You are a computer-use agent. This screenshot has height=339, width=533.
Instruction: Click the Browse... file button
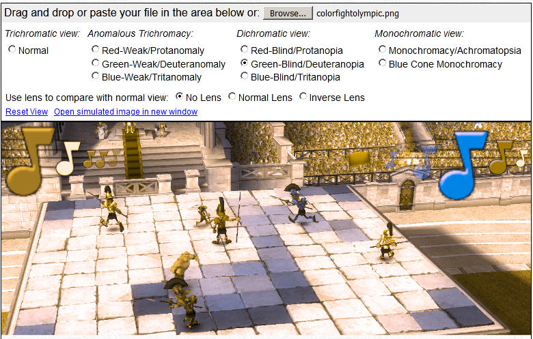point(288,13)
